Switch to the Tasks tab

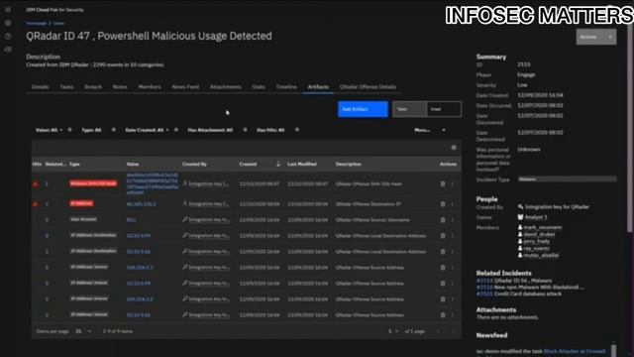[66, 86]
